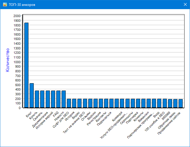
Task: Click the Скачать bar
Action: (37, 99)
